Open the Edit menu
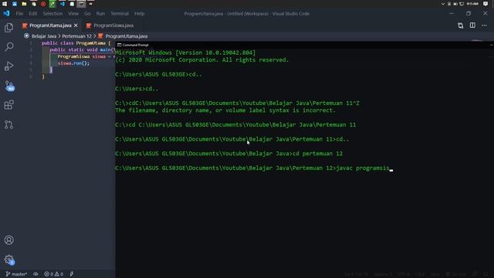This screenshot has height=278, width=494. coord(32,14)
